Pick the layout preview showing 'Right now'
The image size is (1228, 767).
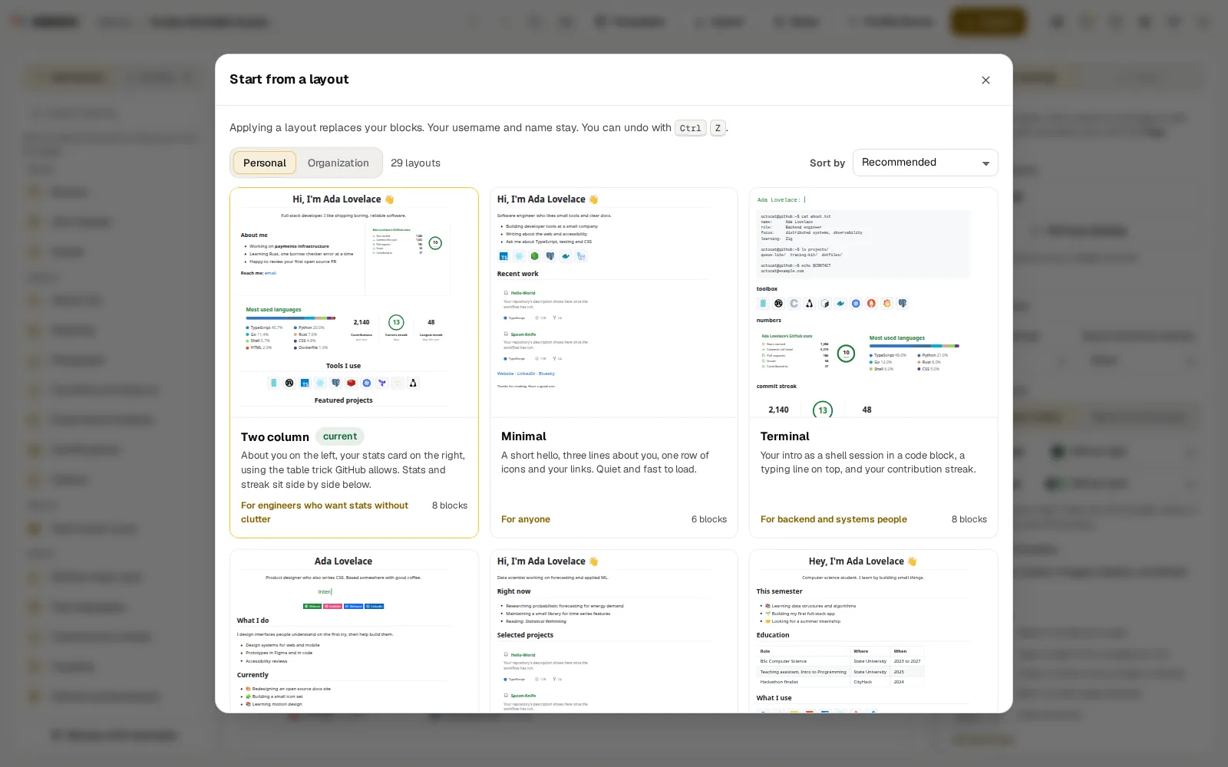click(x=614, y=631)
